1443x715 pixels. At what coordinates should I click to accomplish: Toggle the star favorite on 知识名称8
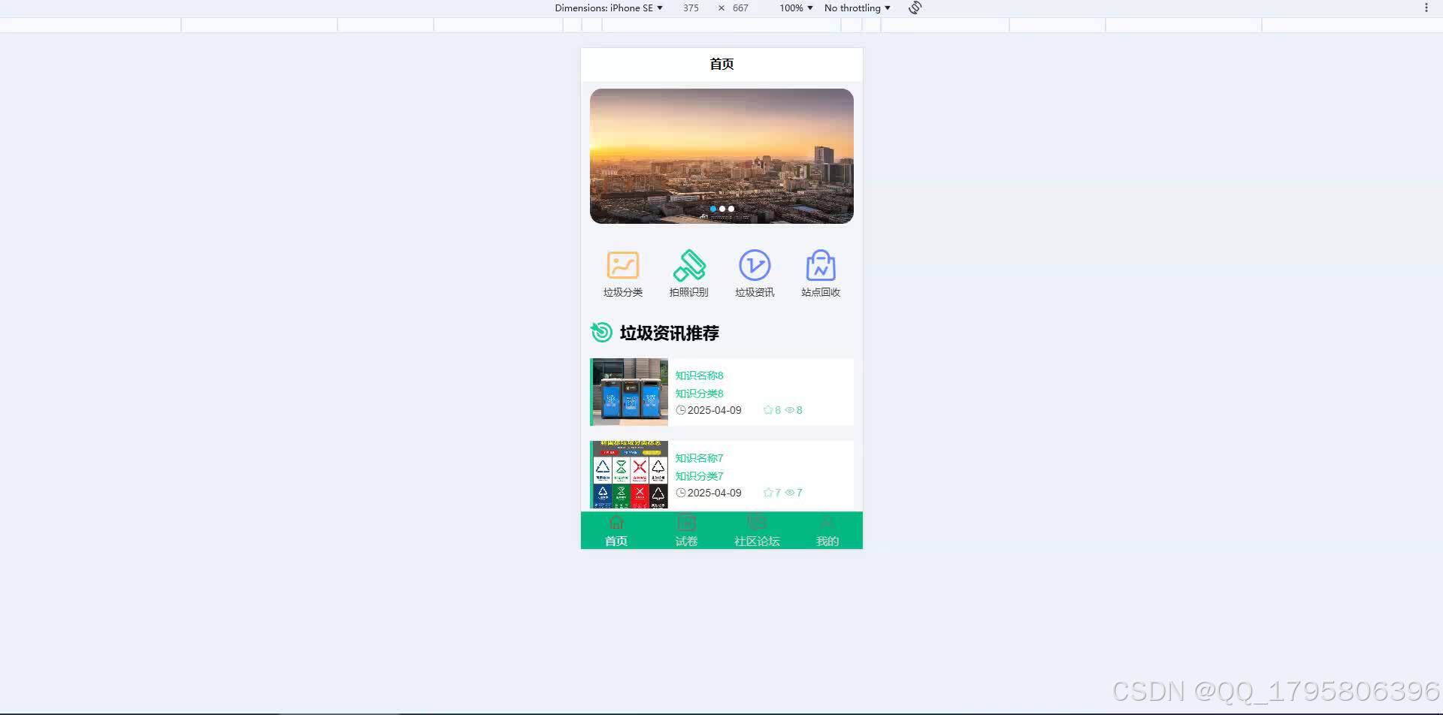(768, 410)
